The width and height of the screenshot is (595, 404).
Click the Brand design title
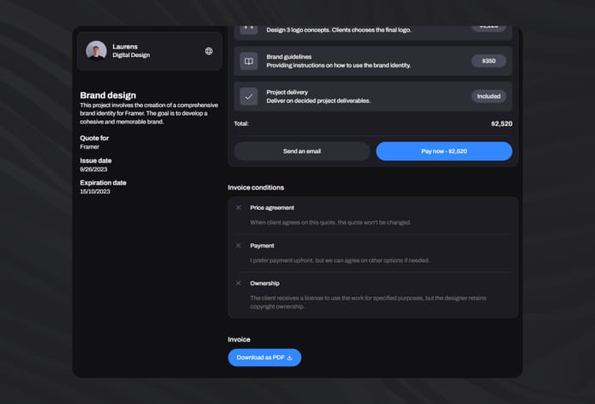click(108, 95)
